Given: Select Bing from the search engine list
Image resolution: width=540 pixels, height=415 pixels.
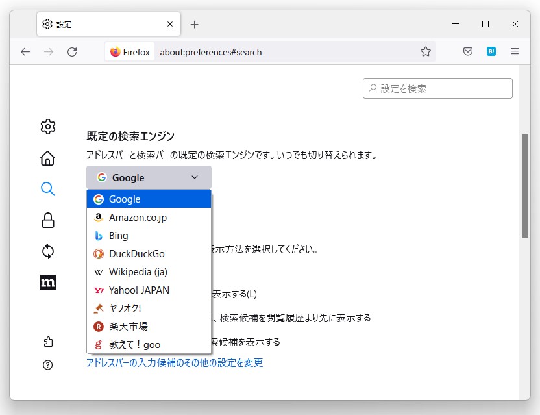Looking at the screenshot, I should (119, 235).
